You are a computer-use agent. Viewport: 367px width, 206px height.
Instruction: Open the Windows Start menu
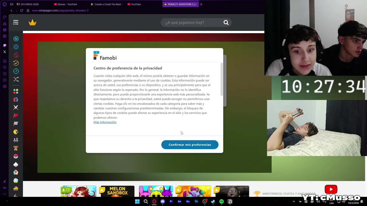point(137,201)
